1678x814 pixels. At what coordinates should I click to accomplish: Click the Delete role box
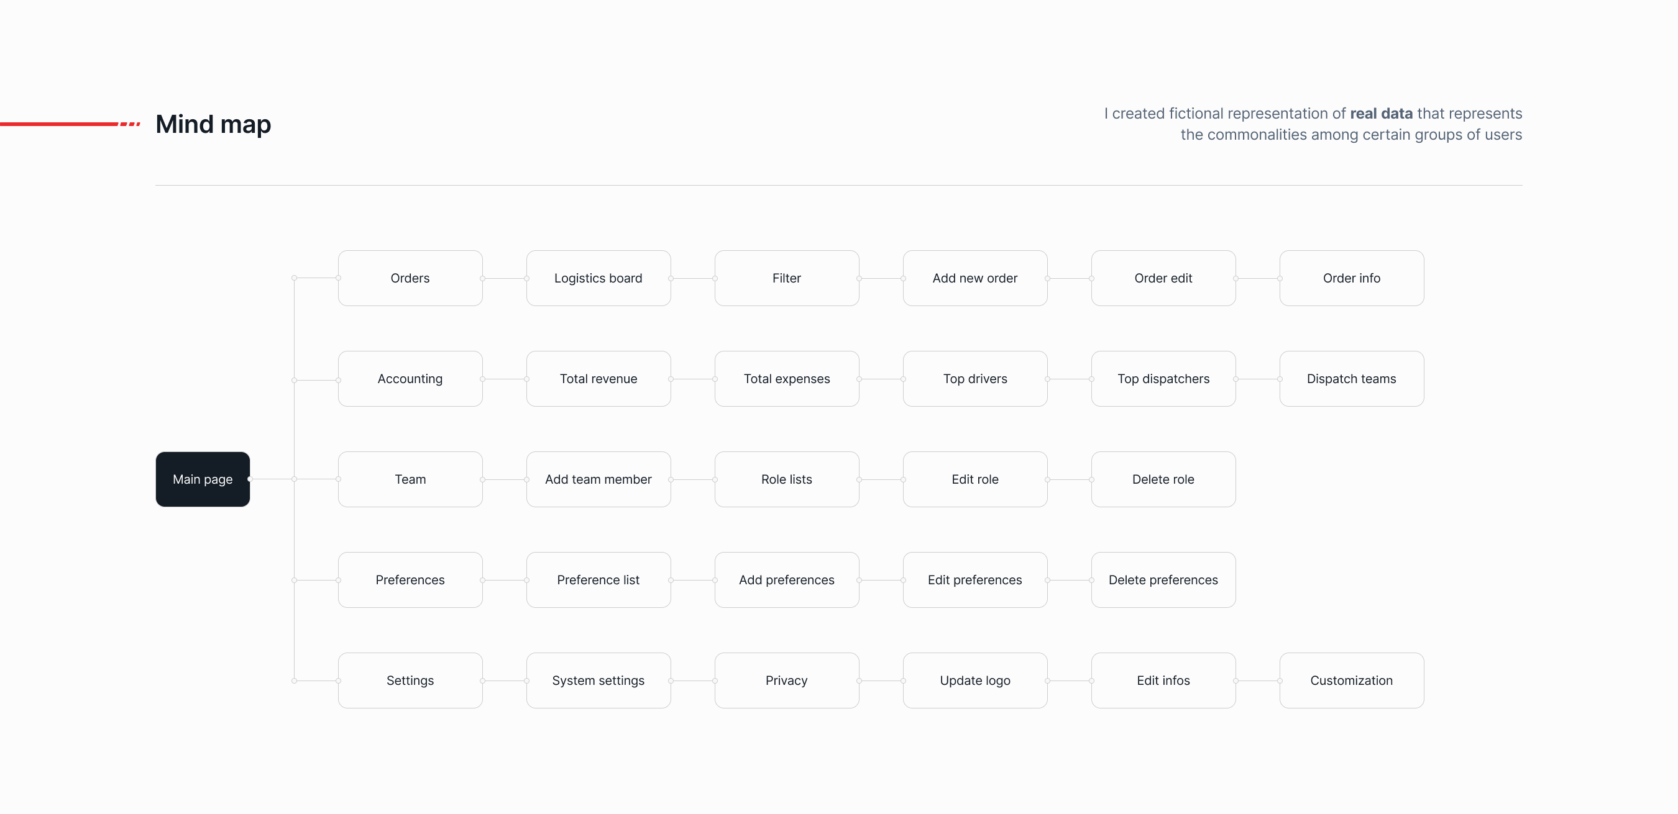1163,479
